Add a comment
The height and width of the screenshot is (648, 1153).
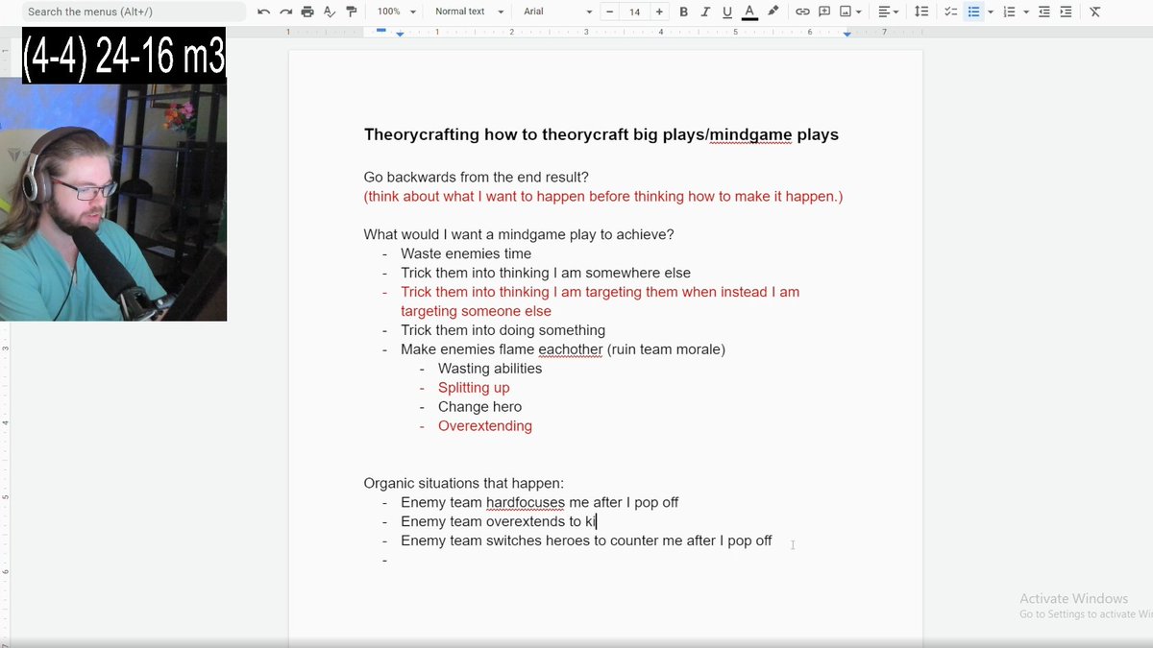pos(824,12)
